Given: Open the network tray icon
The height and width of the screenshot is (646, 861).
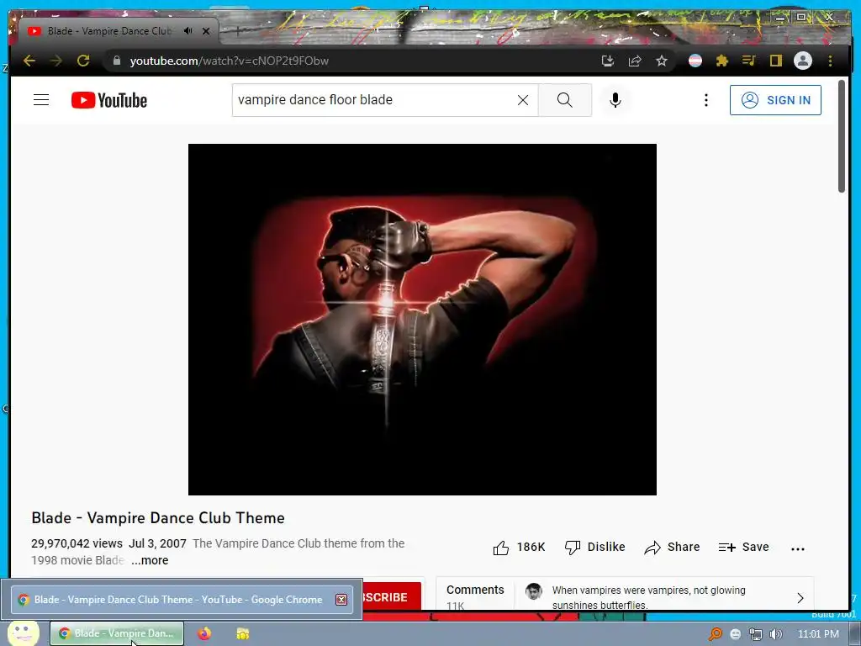Looking at the screenshot, I should [x=756, y=634].
